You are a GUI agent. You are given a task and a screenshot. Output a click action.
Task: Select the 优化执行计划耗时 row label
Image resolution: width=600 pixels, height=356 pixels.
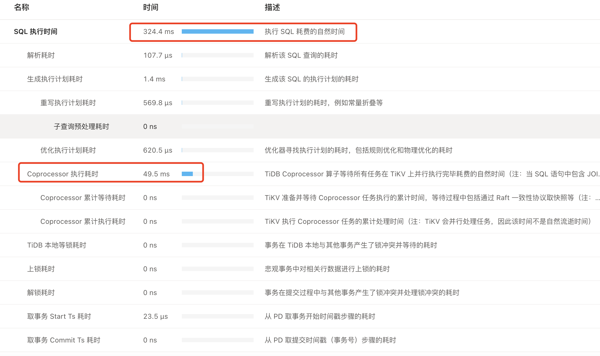point(68,150)
